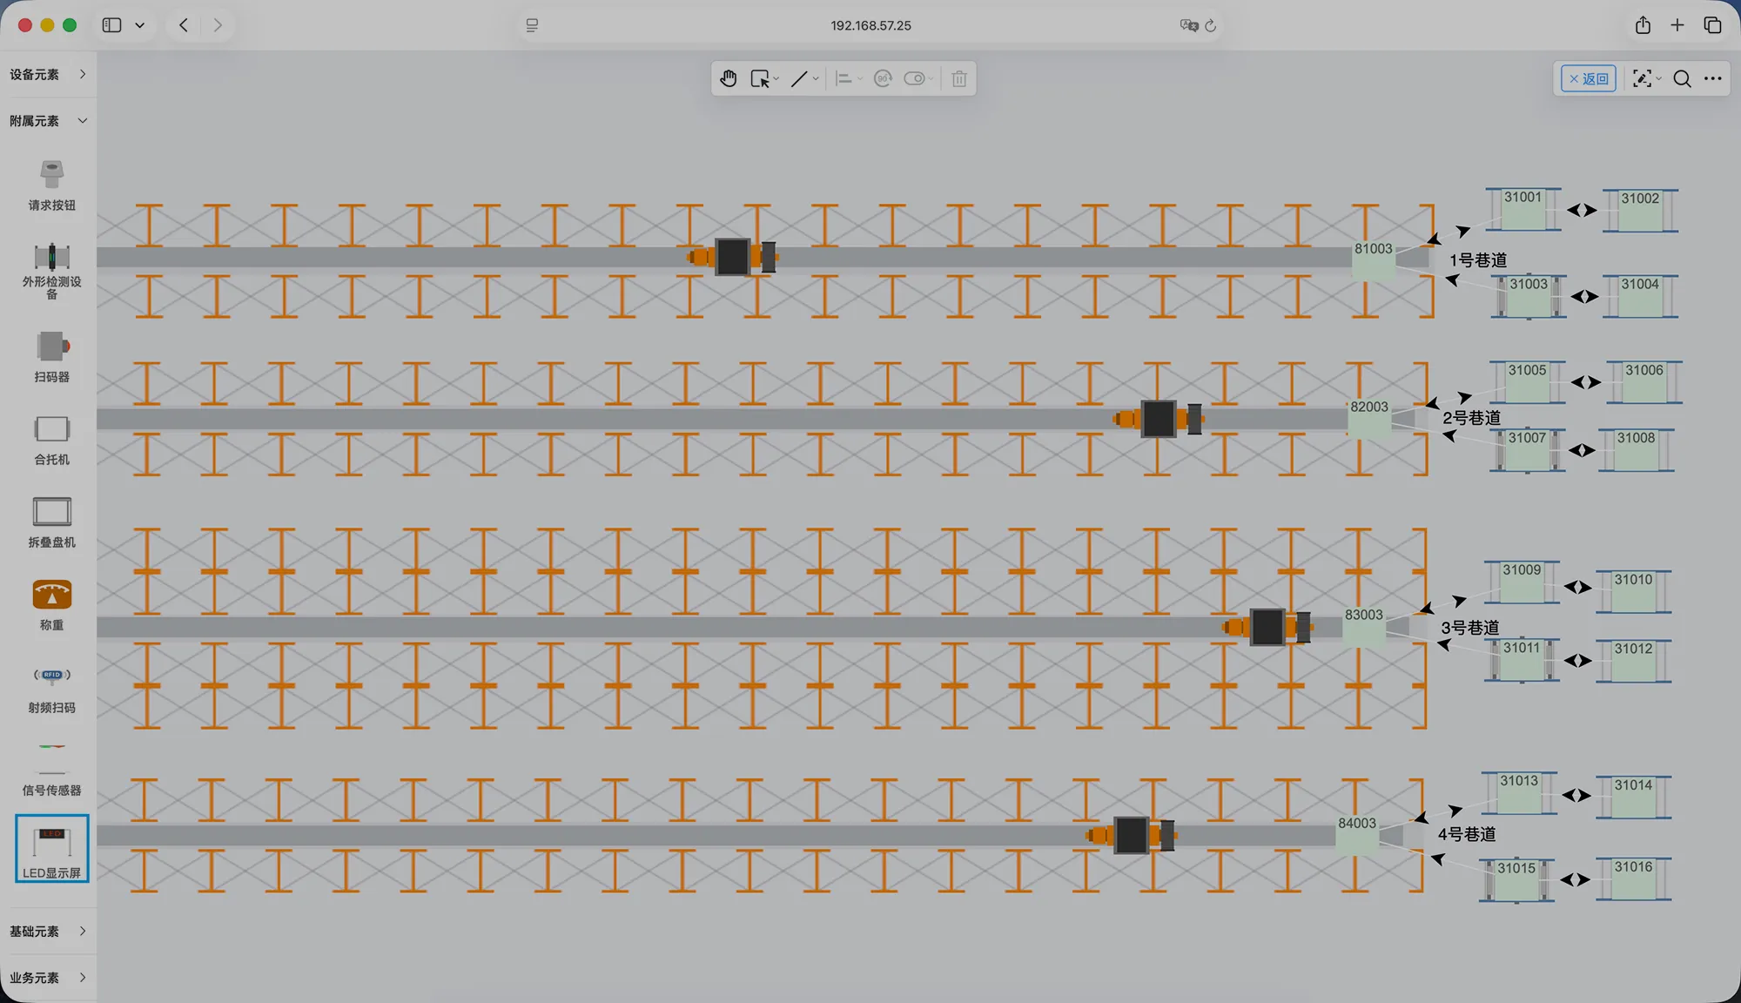Screen dimensions: 1741x1003
Task: Collapse the 附属元素 section
Action: 48,120
